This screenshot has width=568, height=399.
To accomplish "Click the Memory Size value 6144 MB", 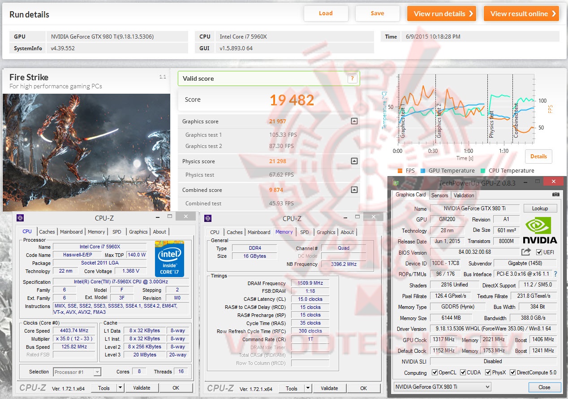I will 451,318.
